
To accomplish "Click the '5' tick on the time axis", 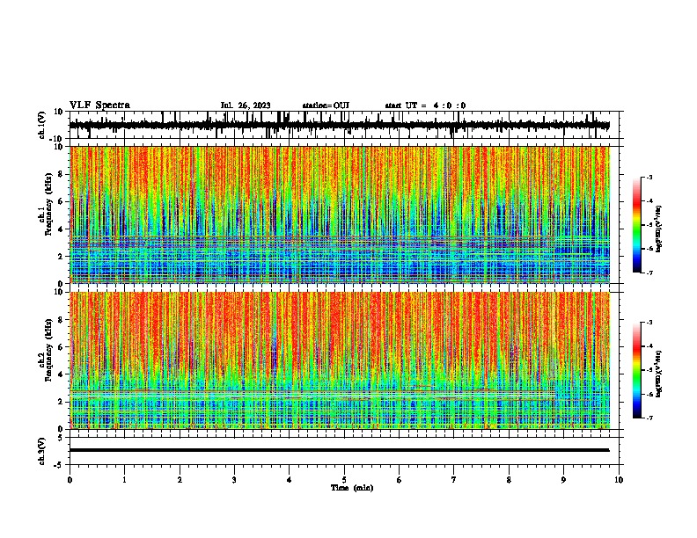I will 344,480.
